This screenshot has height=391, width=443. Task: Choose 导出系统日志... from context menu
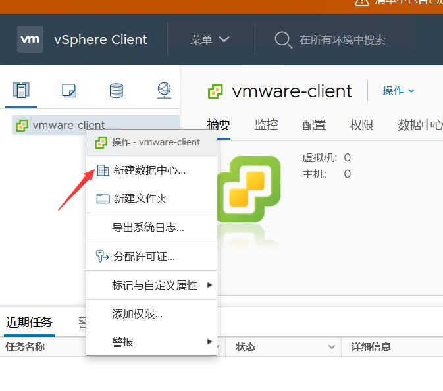pyautogui.click(x=151, y=228)
